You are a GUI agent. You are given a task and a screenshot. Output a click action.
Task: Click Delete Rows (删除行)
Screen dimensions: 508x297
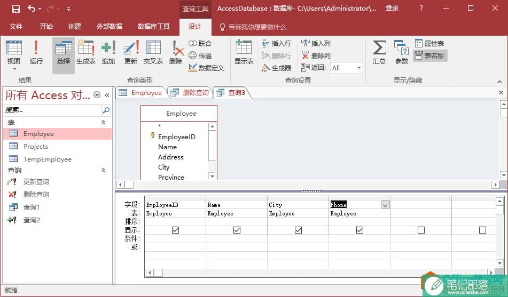pos(277,55)
